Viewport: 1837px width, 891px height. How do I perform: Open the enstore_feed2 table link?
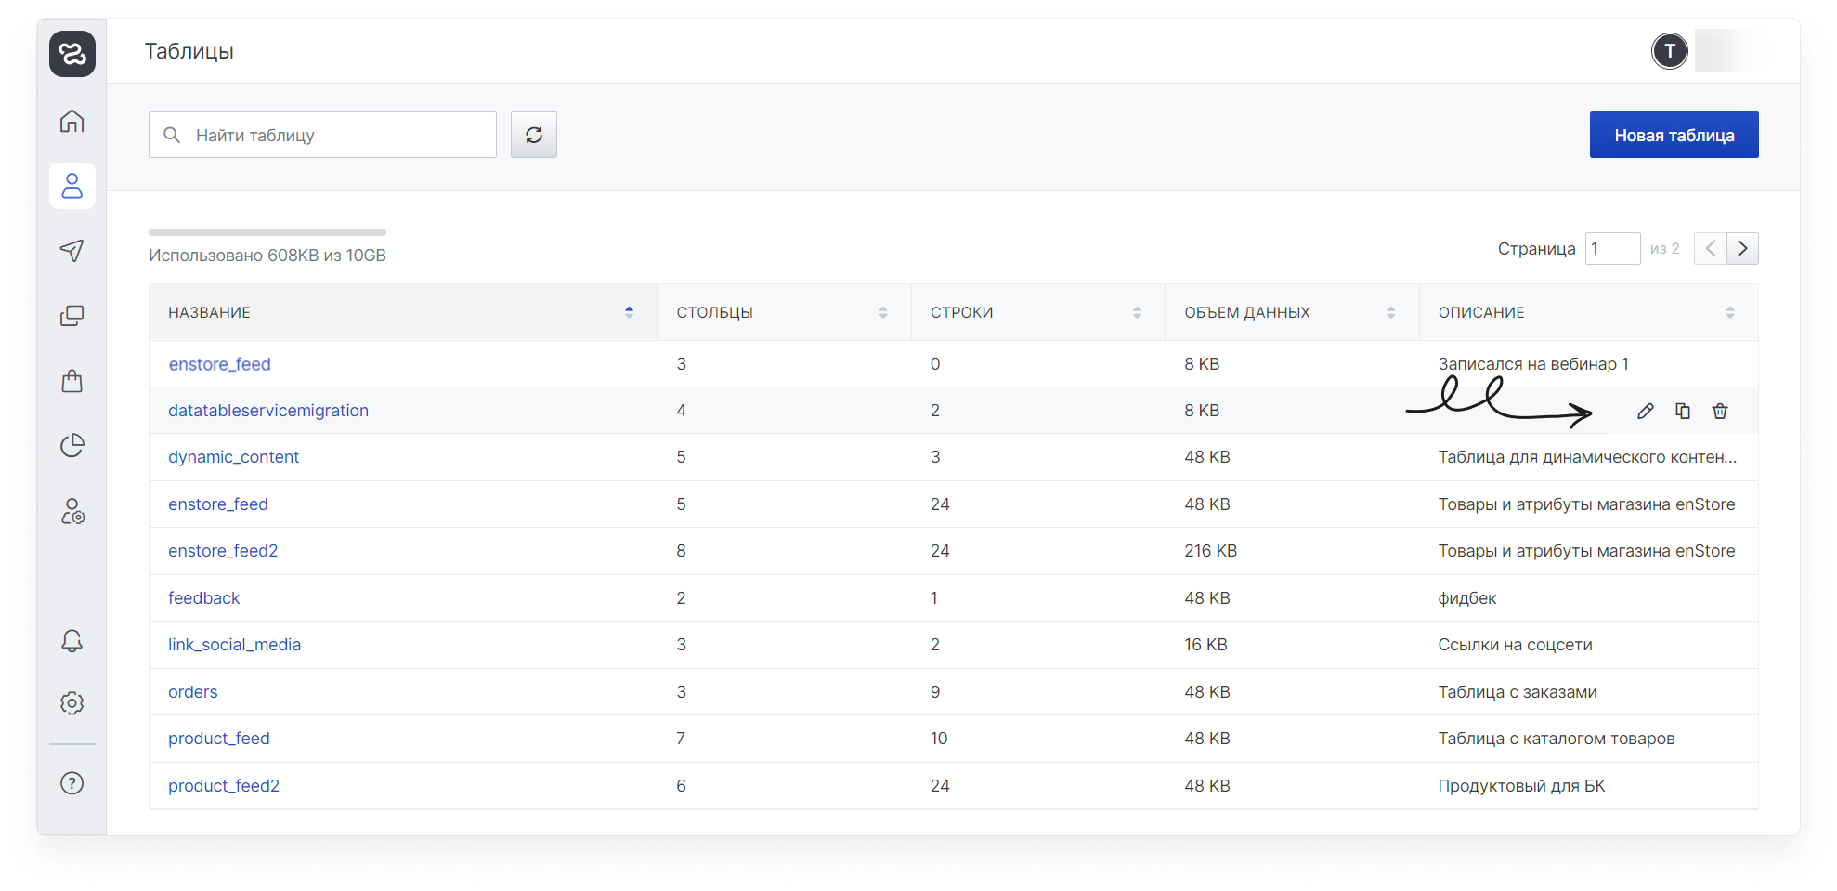pos(223,551)
